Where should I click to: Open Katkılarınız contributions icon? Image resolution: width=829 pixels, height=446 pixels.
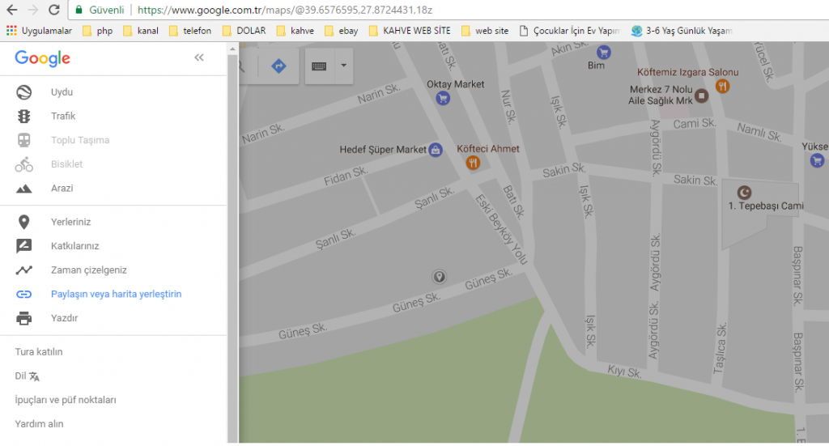click(x=23, y=246)
